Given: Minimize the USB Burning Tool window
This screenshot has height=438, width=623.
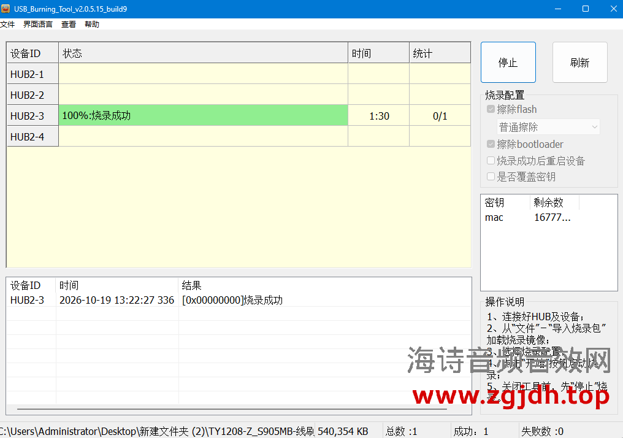Looking at the screenshot, I should click(x=558, y=9).
